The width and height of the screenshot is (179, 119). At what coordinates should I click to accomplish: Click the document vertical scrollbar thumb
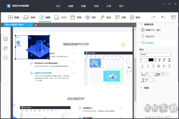point(135,80)
